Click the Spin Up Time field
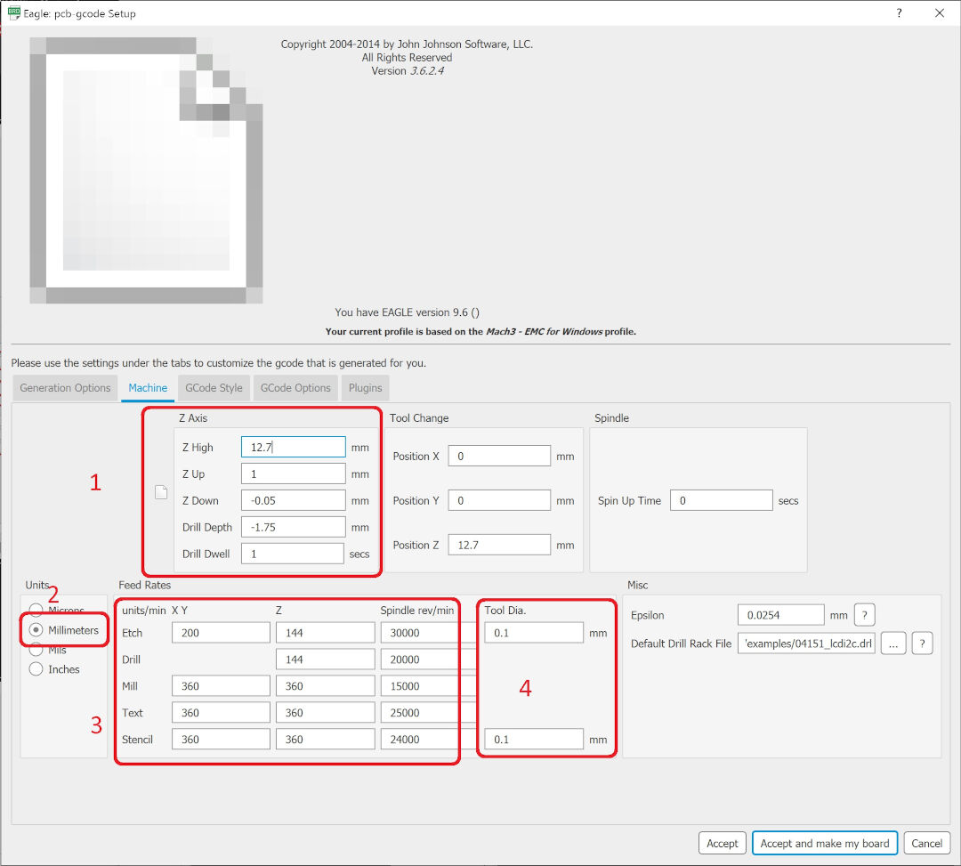961x866 pixels. [721, 500]
